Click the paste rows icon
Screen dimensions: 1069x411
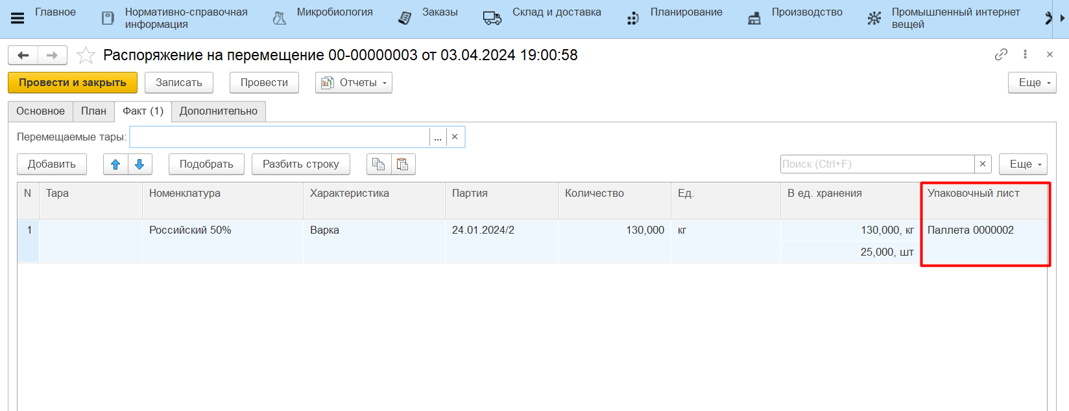[x=403, y=164]
